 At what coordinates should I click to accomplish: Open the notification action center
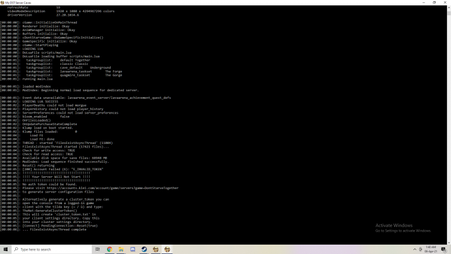click(444, 249)
